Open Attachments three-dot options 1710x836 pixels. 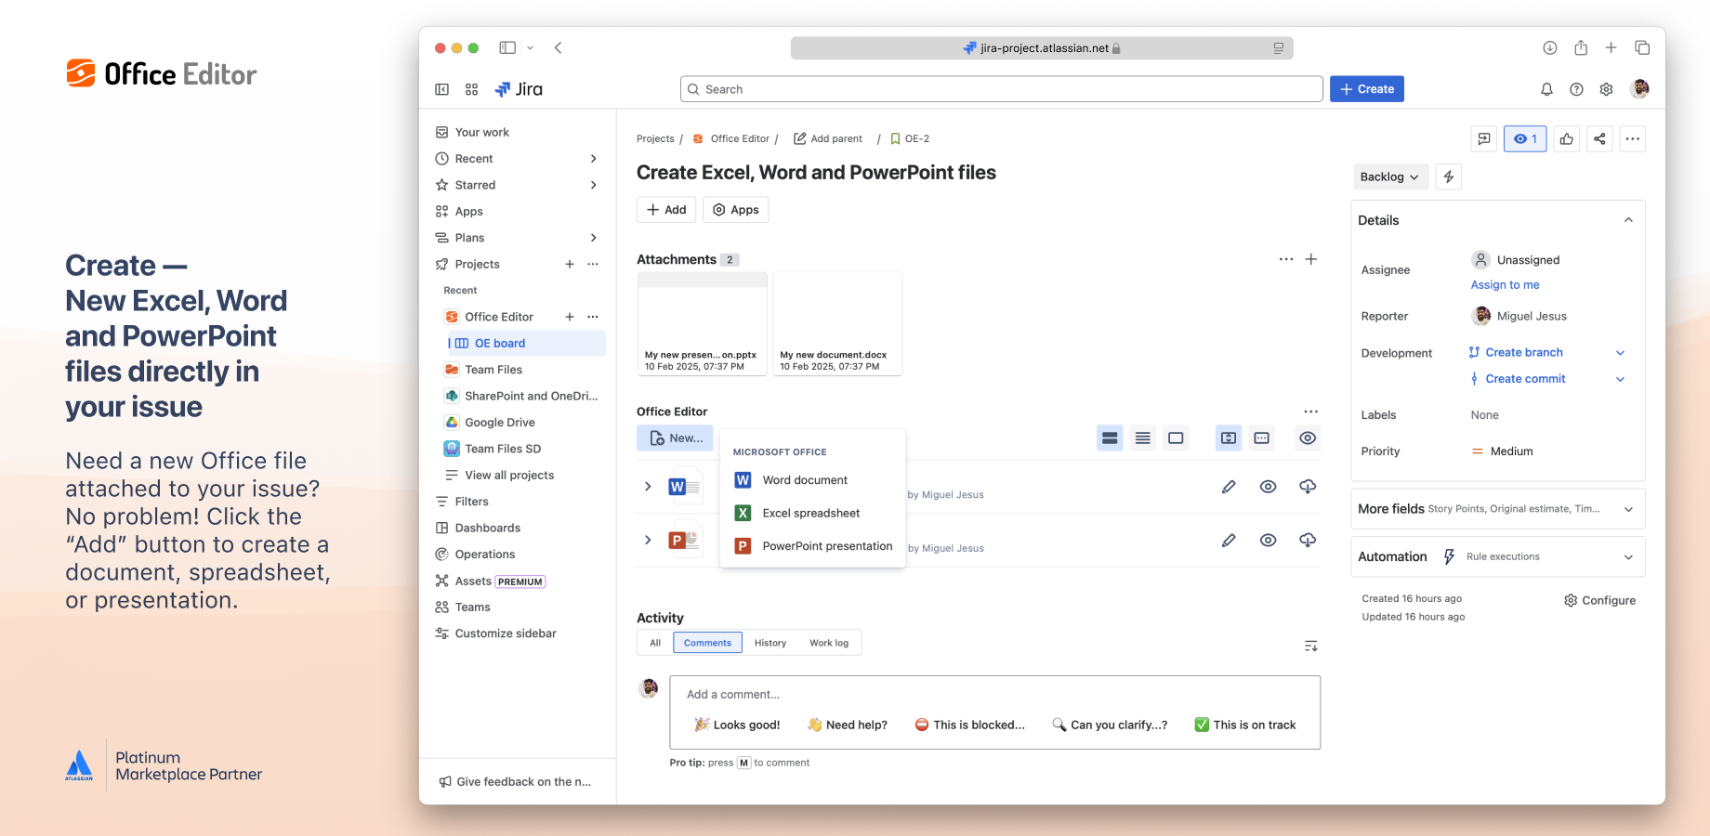point(1286,259)
